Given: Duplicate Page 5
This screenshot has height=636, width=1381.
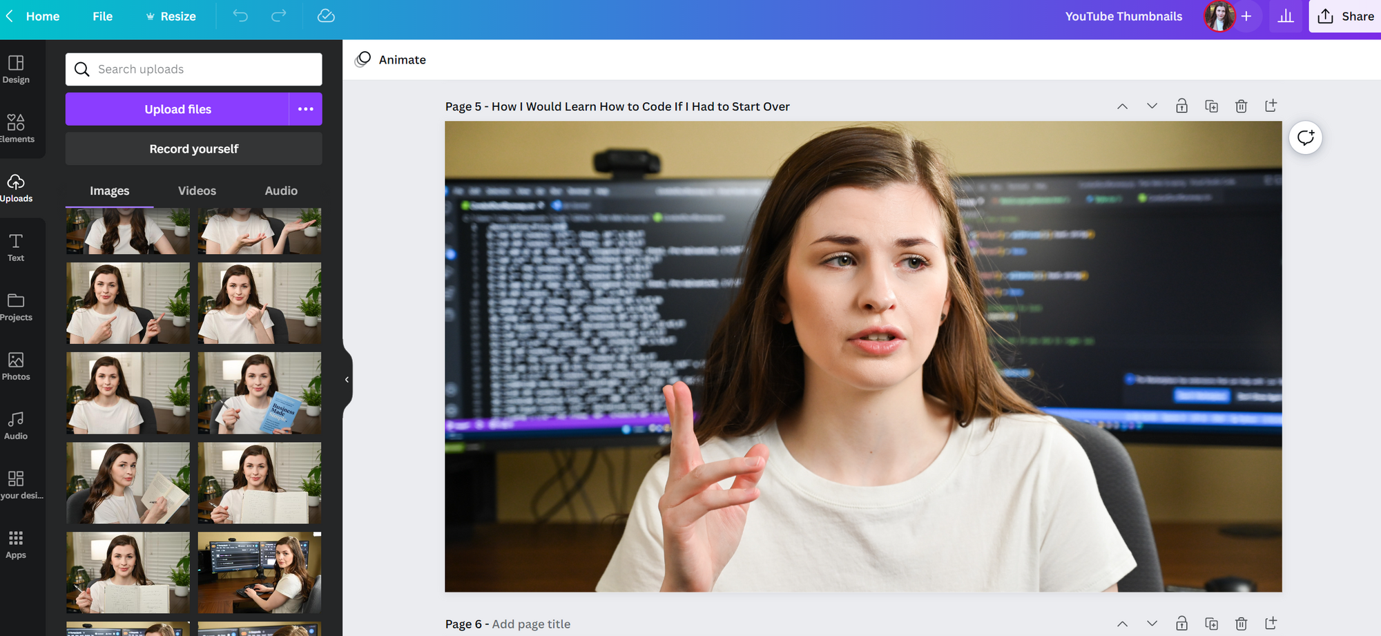Looking at the screenshot, I should (1212, 106).
